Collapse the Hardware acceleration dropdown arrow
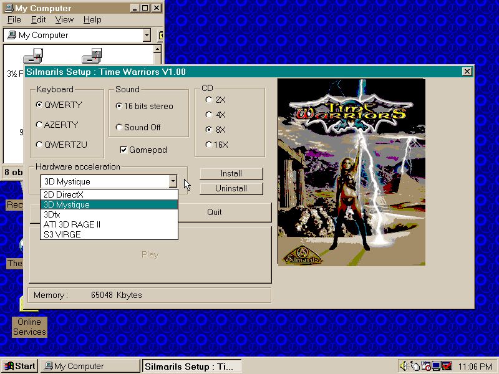Screen dimensions: 499x374 [172, 181]
